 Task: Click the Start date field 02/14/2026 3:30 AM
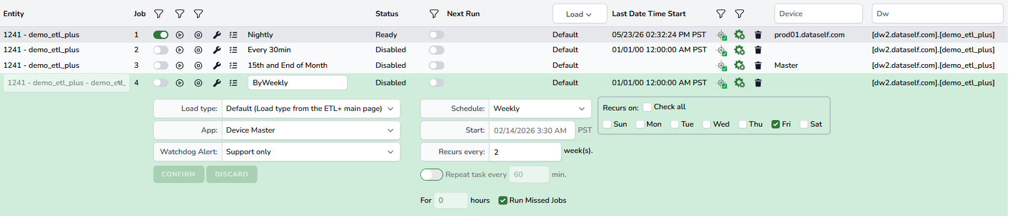click(x=533, y=130)
